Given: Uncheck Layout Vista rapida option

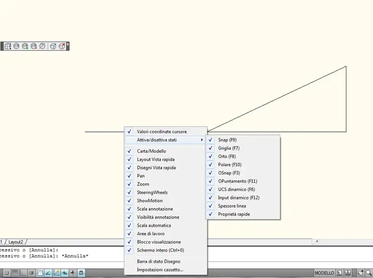Looking at the screenshot, I should point(166,159).
